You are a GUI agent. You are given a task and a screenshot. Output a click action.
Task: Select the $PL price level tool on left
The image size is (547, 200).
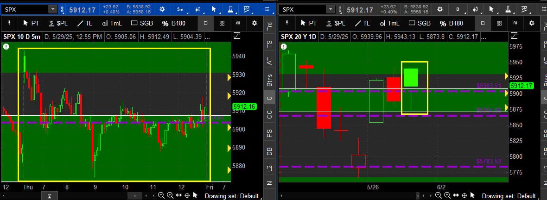(58, 23)
